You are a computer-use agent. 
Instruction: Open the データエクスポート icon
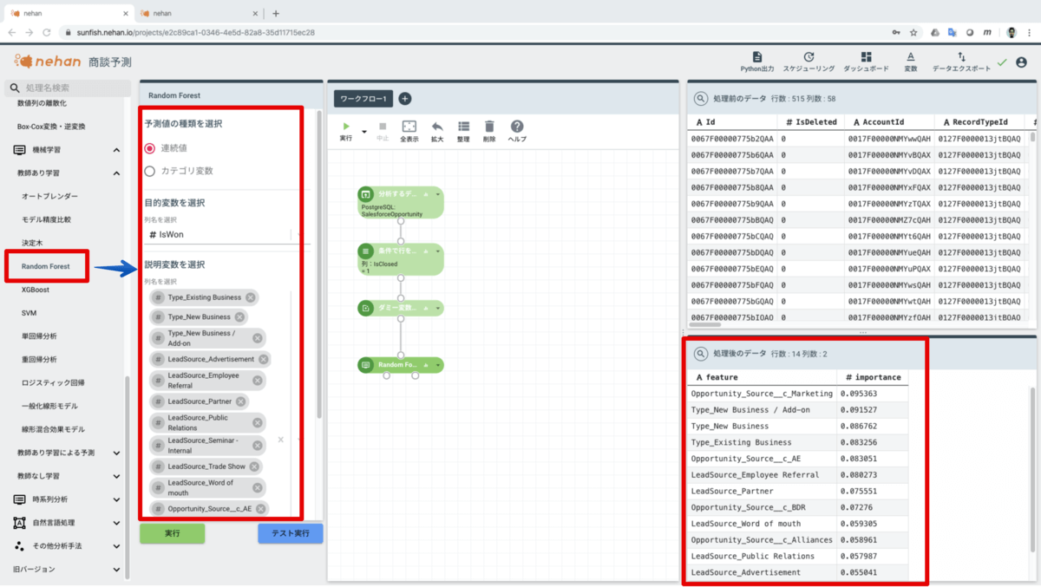tap(960, 56)
